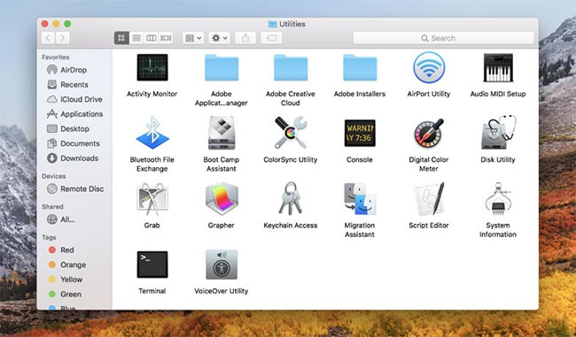Click into the Search field
The height and width of the screenshot is (337, 576).
click(x=443, y=38)
